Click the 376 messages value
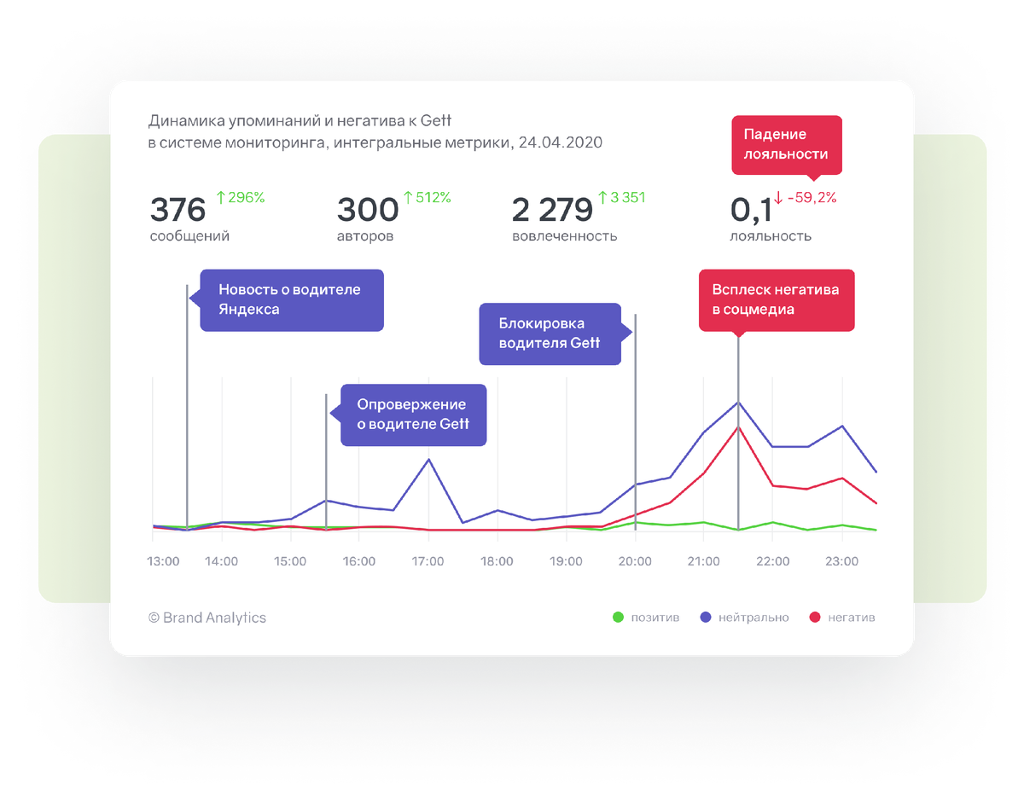This screenshot has height=795, width=1024. (x=178, y=210)
